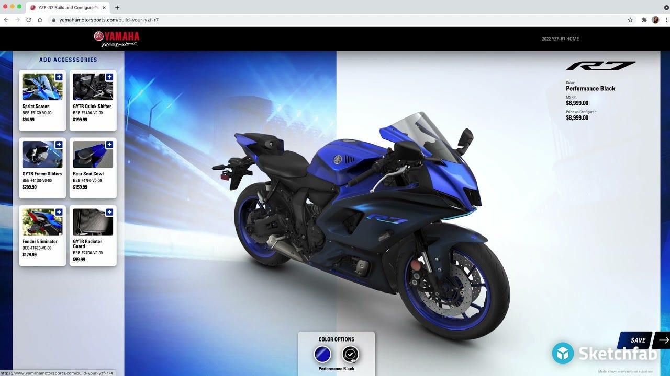
Task: Open the Chrome profile avatar
Action: [655, 20]
